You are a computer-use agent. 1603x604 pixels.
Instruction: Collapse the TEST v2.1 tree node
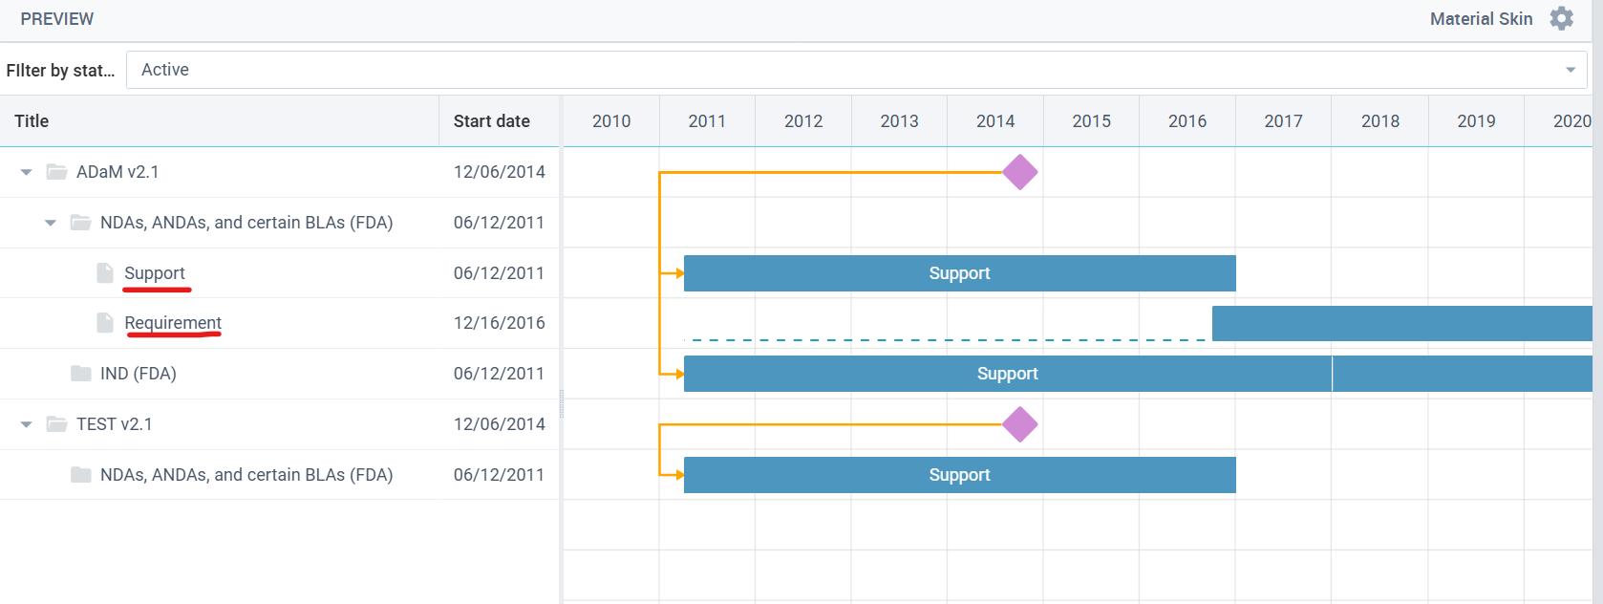[x=27, y=424]
